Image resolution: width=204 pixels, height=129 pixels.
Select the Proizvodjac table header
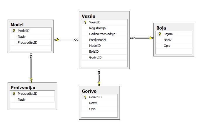point(32,87)
